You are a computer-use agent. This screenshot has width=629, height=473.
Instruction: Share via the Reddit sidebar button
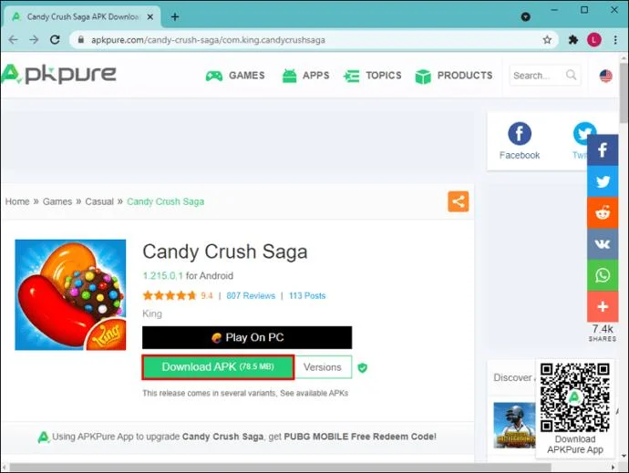(x=603, y=212)
